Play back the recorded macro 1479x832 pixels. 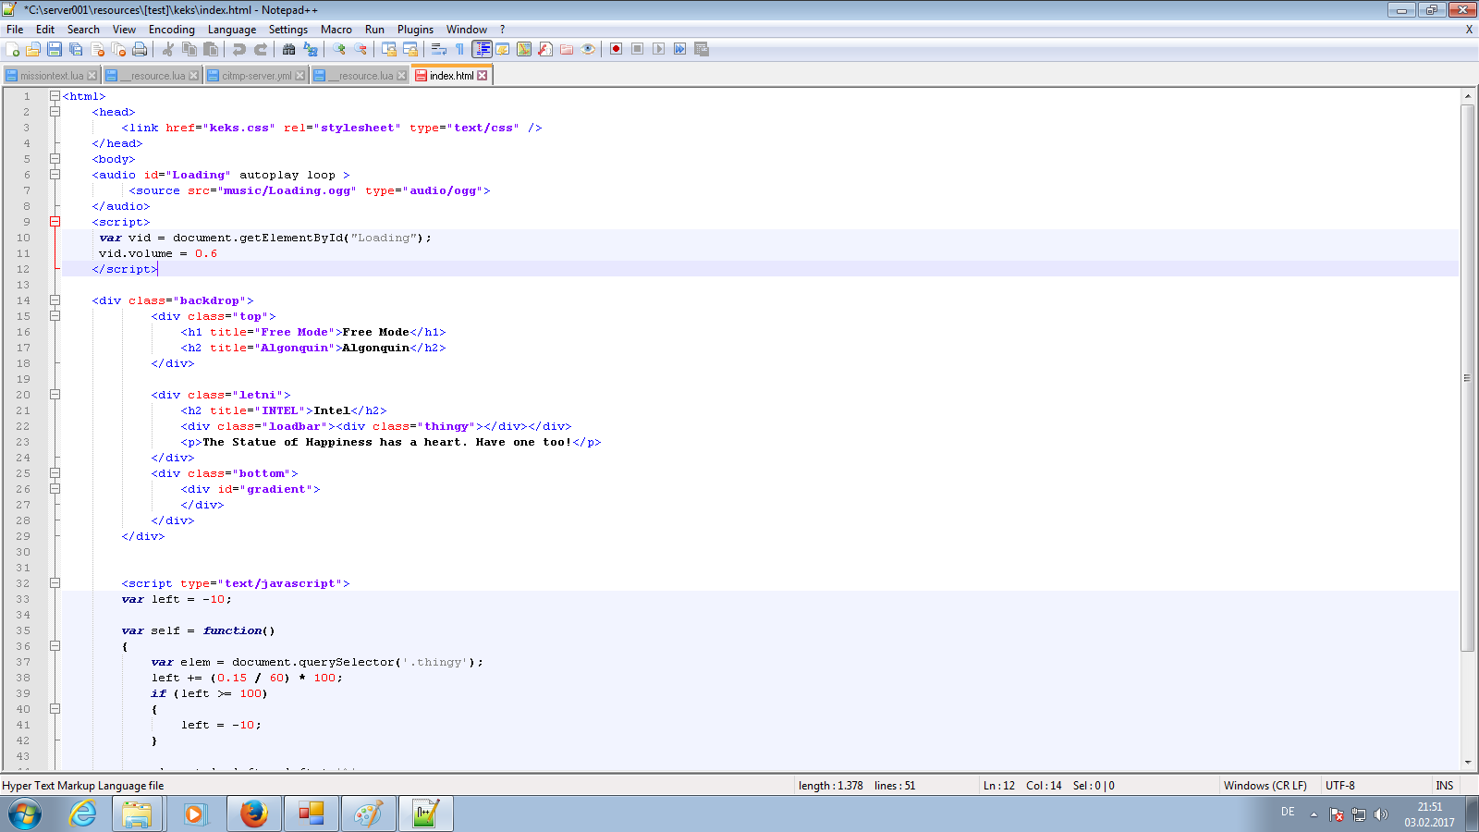tap(658, 50)
